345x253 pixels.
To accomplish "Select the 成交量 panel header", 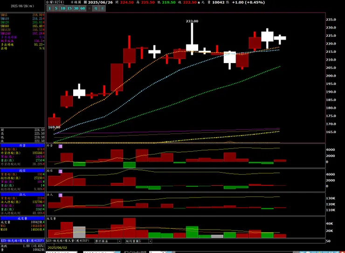I will pos(22,218).
